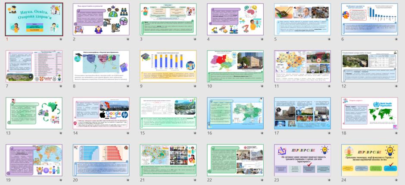Viewport: 405px width, 185px height.
Task: Click animation star icon under slide 6
Action: [396, 39]
